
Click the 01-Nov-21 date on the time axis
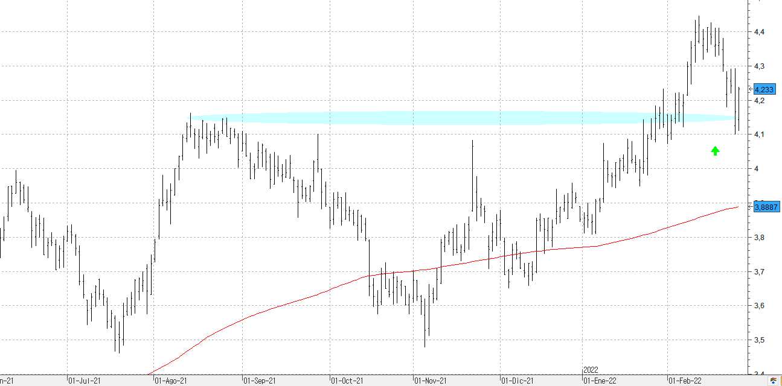tap(430, 381)
